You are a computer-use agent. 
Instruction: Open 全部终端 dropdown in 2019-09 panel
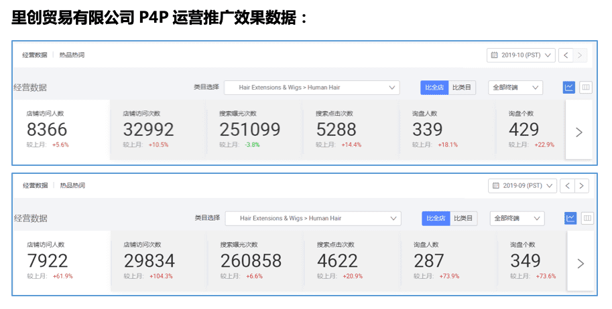(517, 219)
